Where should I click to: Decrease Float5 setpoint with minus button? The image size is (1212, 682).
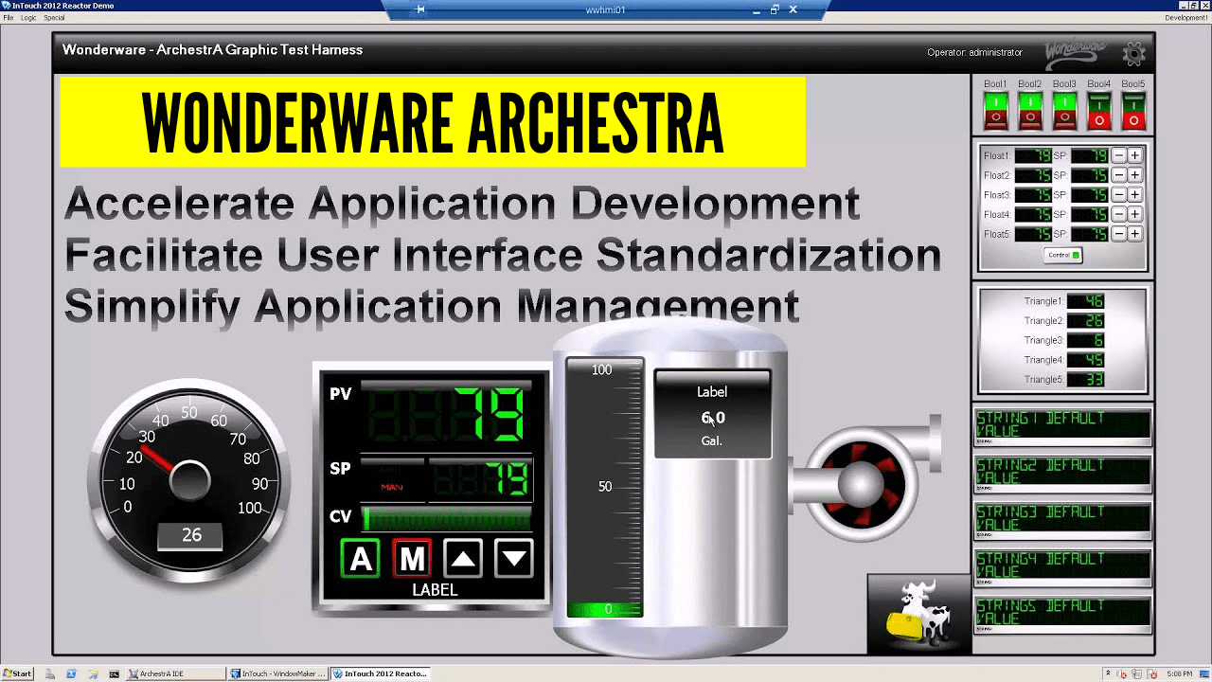click(1119, 233)
